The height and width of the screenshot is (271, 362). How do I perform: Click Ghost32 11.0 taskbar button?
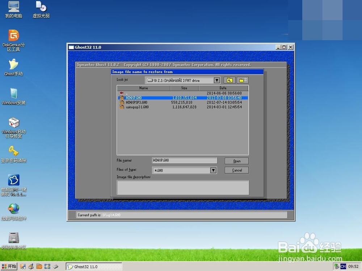[94, 267]
